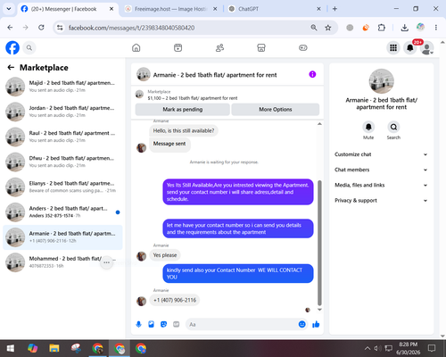Go to the Home feed icon
The image size is (446, 357).
click(136, 47)
